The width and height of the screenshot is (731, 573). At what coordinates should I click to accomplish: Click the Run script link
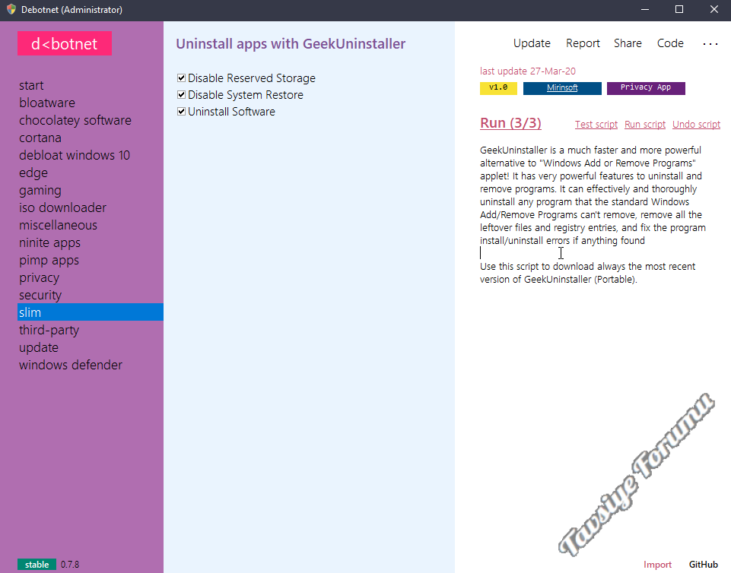click(645, 125)
